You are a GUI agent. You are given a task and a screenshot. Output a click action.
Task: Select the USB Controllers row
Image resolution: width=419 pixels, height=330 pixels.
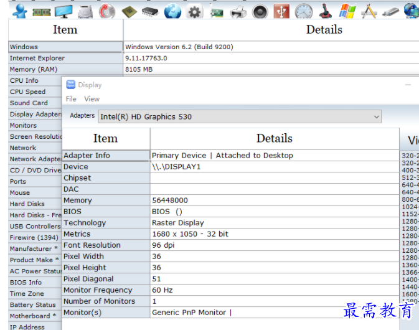[35, 226]
